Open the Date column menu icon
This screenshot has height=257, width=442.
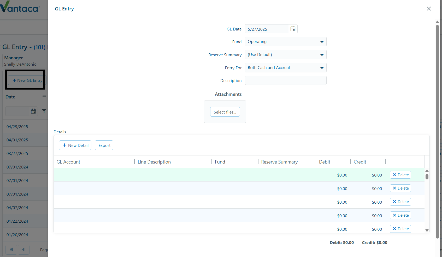tap(44, 97)
